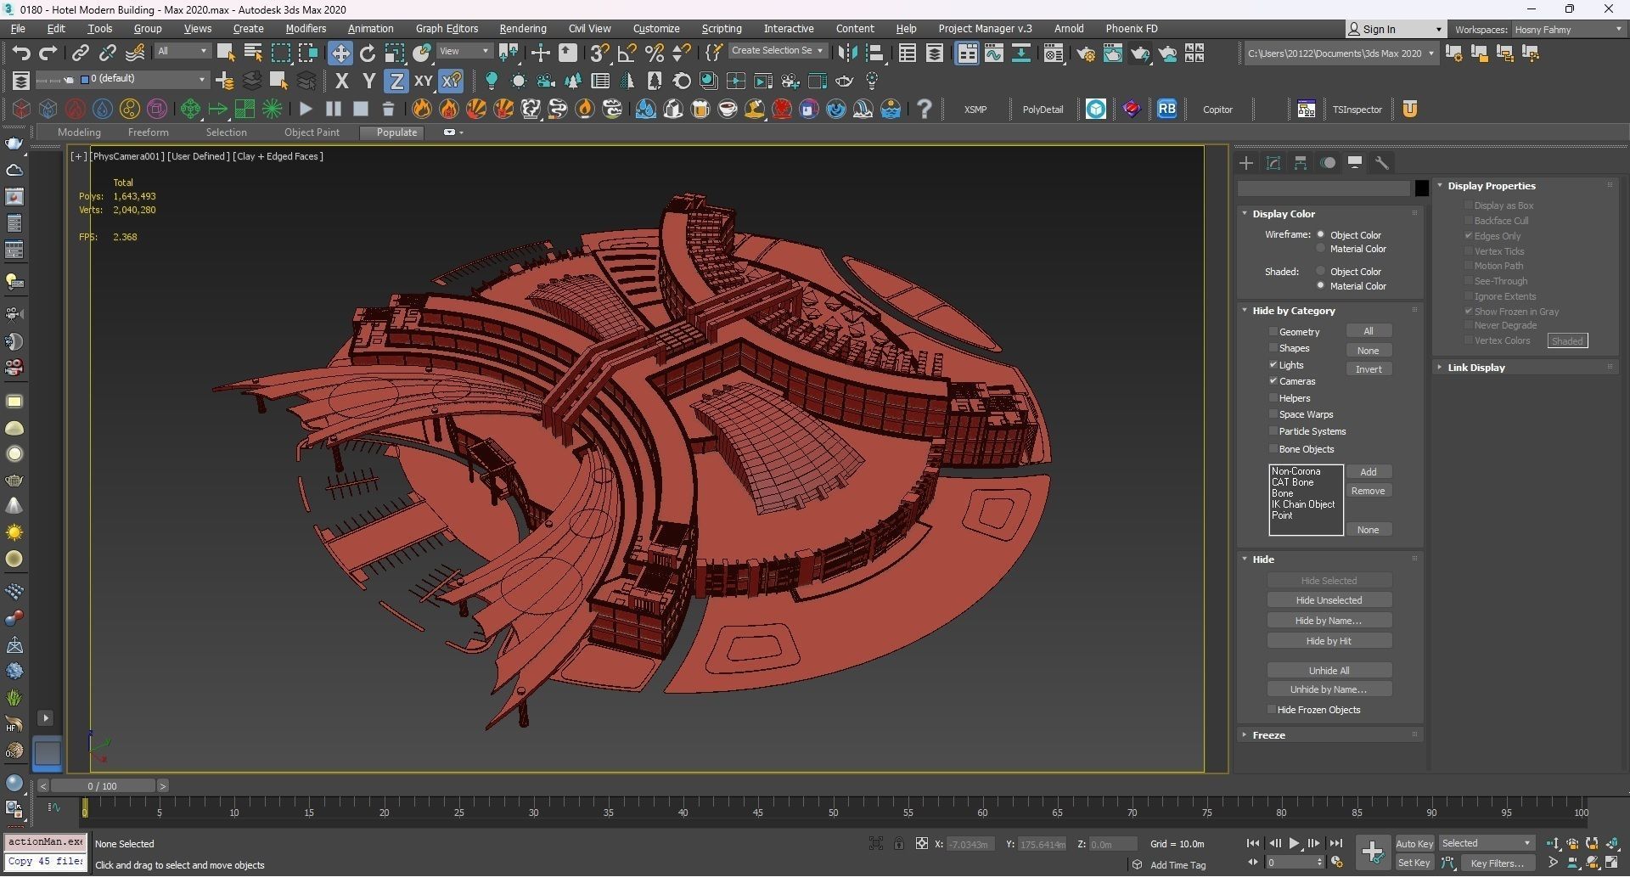The height and width of the screenshot is (883, 1630).
Task: Click frame 50 on the timeline track bar
Action: click(x=834, y=813)
